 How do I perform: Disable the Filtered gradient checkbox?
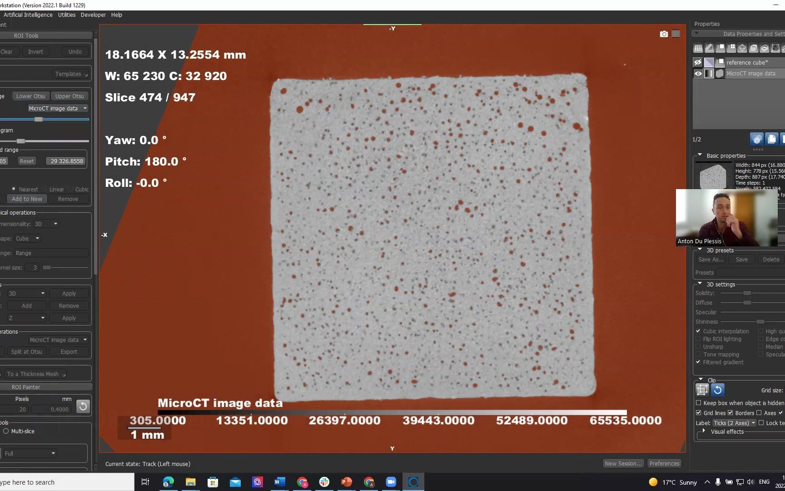pos(698,362)
